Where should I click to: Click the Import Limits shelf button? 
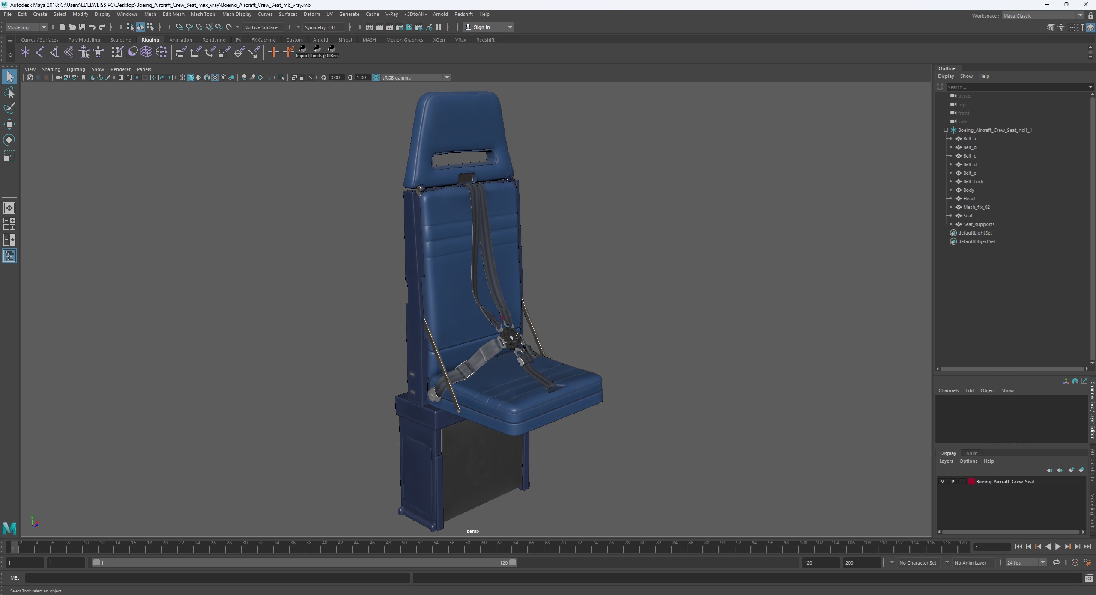click(303, 52)
